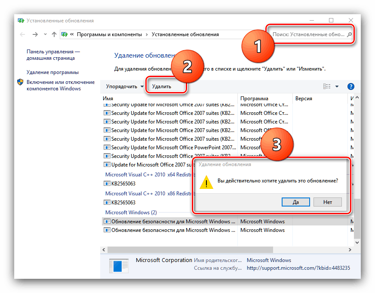Click the icon of KB2565063 in x64 group
The image size is (375, 293).
tap(107, 183)
